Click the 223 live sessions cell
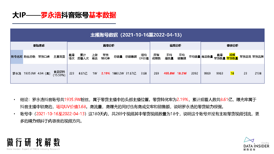274x154 pixels. [x=72, y=74]
